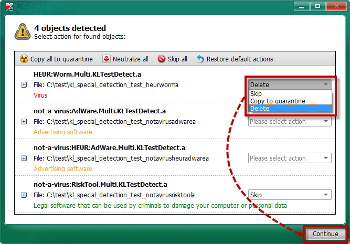The image size is (350, 244).
Task: Click the Continue button
Action: click(325, 234)
